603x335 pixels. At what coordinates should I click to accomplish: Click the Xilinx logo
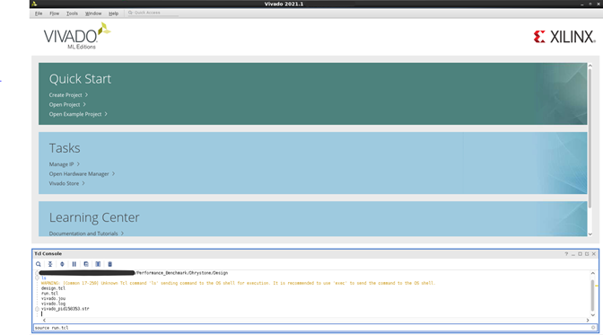coord(564,37)
